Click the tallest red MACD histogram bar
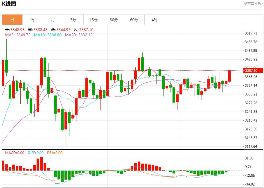 coord(41,164)
